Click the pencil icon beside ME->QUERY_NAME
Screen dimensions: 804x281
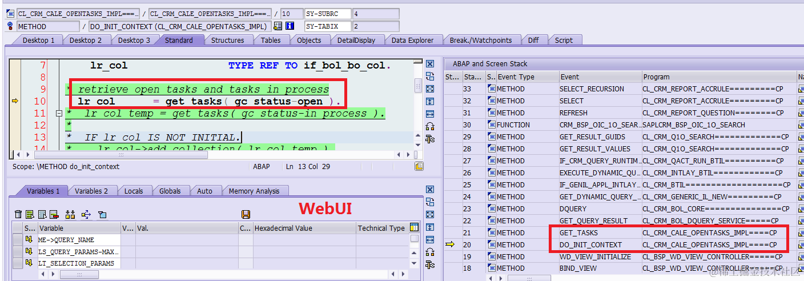[x=29, y=240]
